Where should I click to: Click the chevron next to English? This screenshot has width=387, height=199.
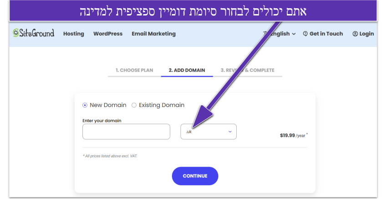pyautogui.click(x=294, y=34)
